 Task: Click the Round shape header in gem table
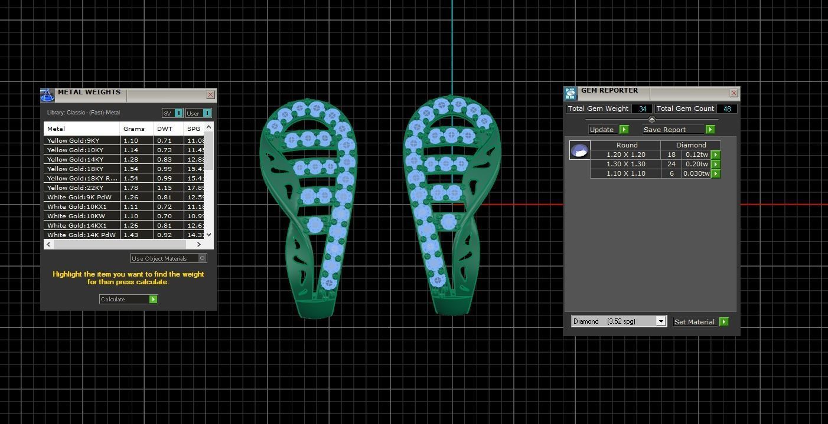coord(626,145)
